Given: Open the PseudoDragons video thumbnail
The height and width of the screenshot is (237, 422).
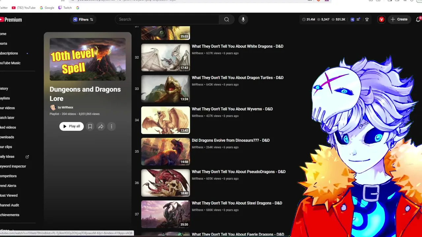Looking at the screenshot, I should point(166,183).
